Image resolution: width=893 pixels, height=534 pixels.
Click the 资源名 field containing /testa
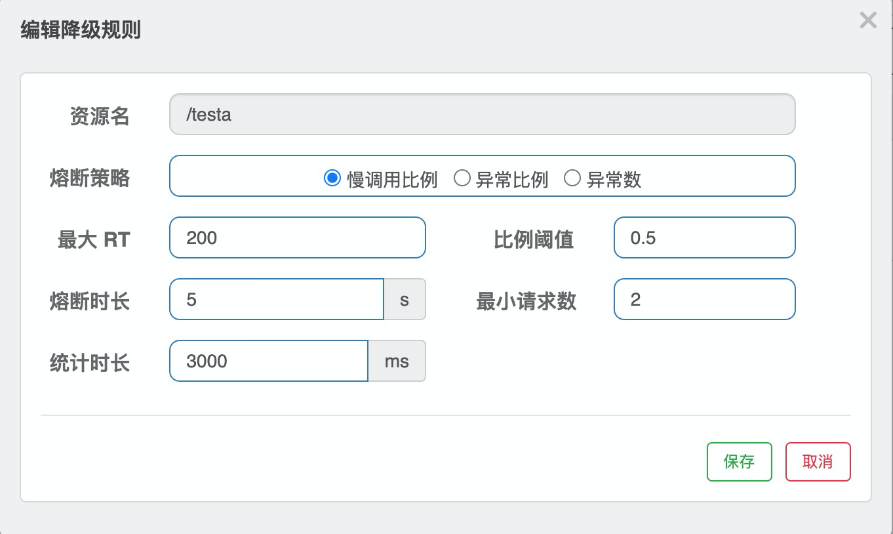(x=482, y=115)
